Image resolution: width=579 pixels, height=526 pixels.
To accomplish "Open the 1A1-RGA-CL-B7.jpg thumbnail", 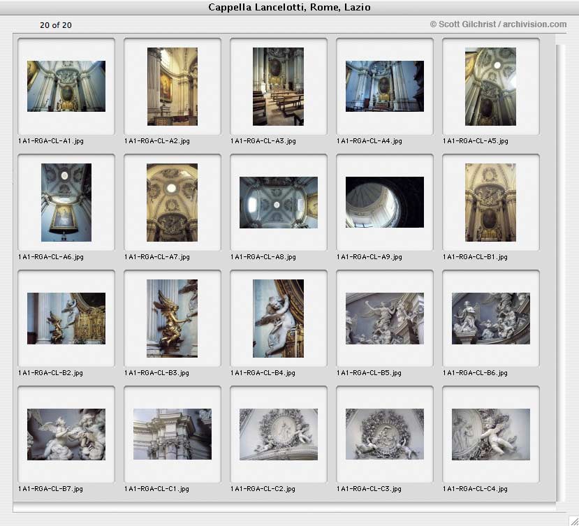I will point(66,434).
